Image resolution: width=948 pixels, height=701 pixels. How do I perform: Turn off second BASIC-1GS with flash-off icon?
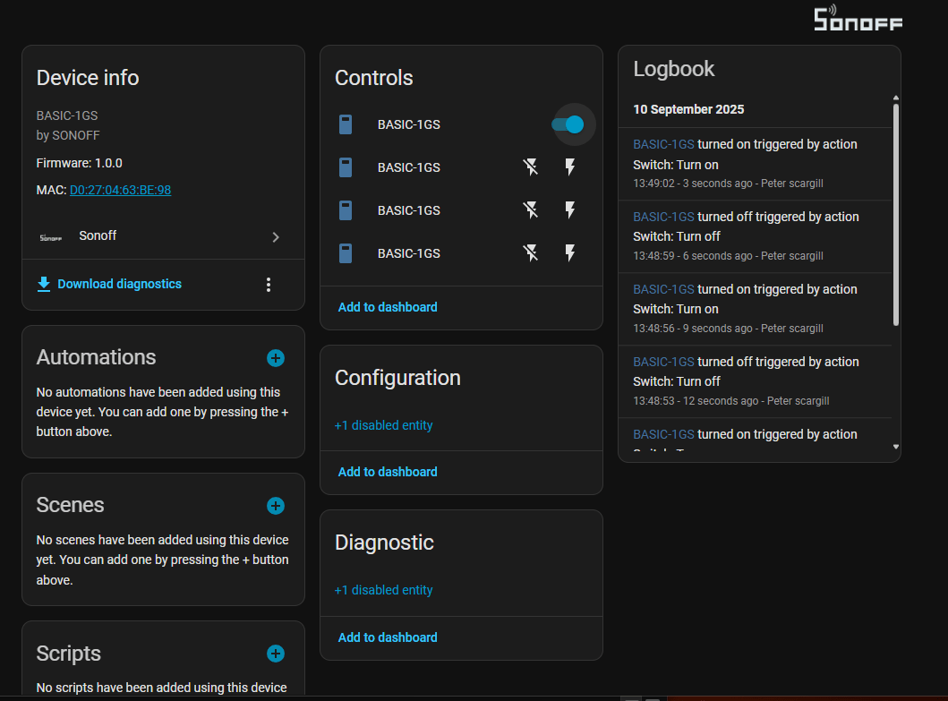click(x=531, y=167)
